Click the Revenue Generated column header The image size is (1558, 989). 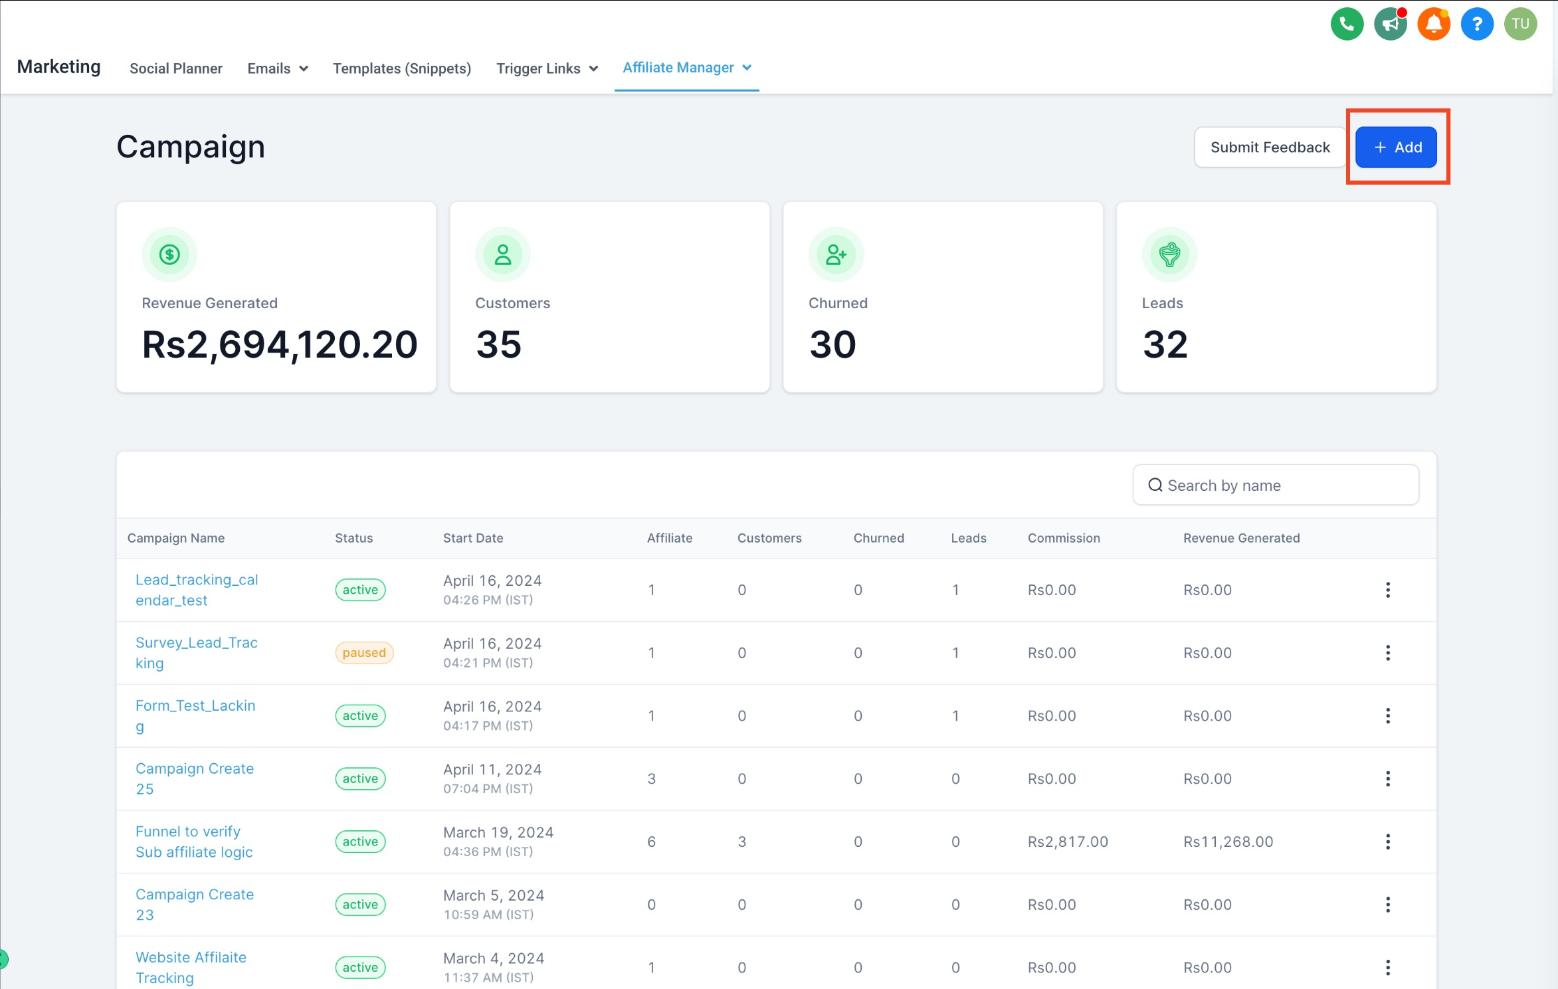[x=1241, y=538]
